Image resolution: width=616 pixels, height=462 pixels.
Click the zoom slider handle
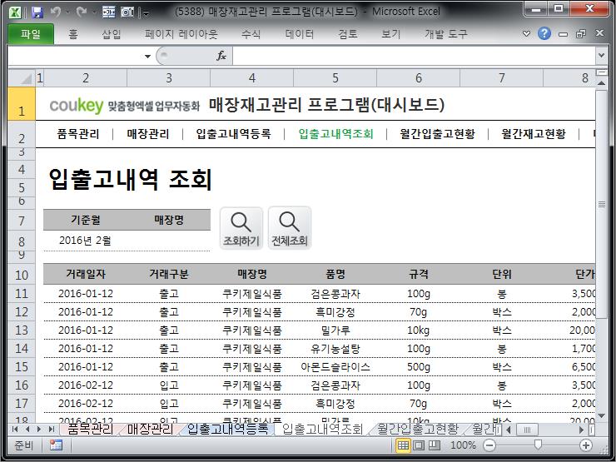click(538, 445)
